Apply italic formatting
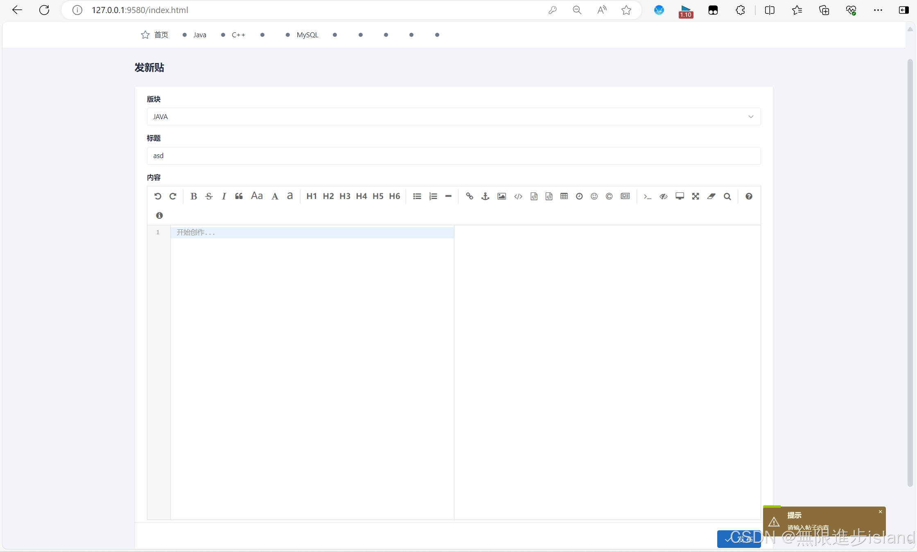The width and height of the screenshot is (917, 552). (x=224, y=196)
